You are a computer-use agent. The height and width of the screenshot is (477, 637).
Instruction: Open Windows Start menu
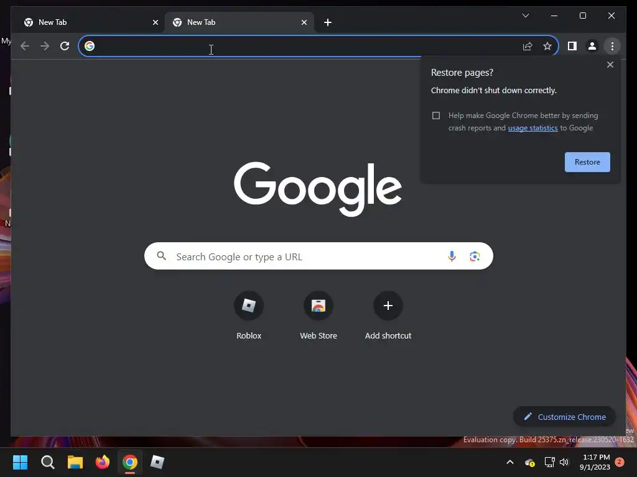pyautogui.click(x=20, y=462)
